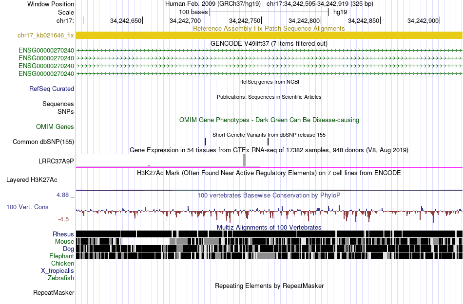The image size is (463, 304).
Task: Select the Rhesus species label
Action: (x=63, y=234)
